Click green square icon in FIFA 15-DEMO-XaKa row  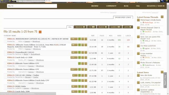point(79,86)
